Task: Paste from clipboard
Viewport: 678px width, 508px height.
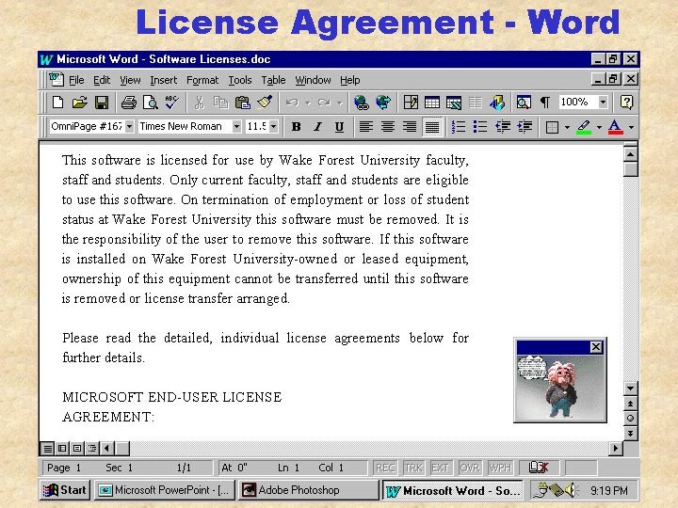Action: pyautogui.click(x=243, y=103)
